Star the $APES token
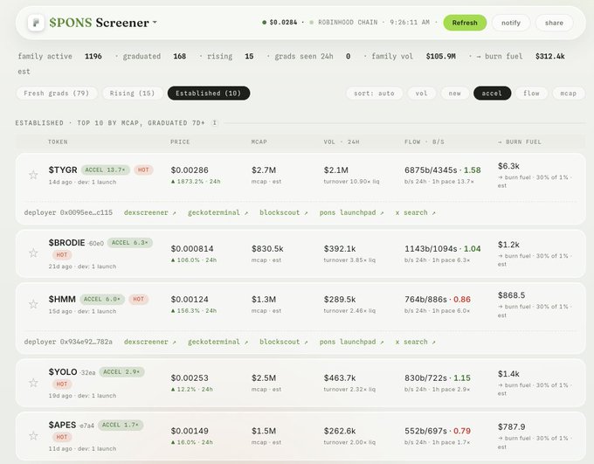Viewport: 594px width, 464px height. click(x=33, y=435)
